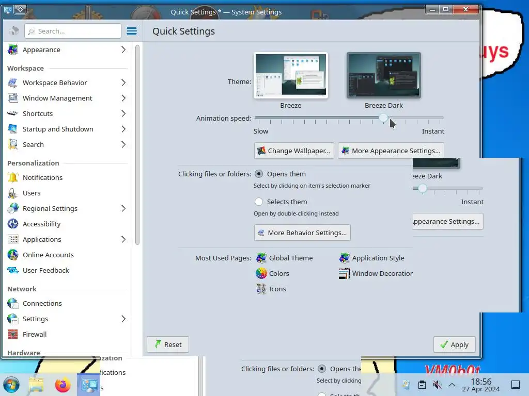Focus the settings Search field
The width and height of the screenshot is (529, 396).
click(73, 31)
